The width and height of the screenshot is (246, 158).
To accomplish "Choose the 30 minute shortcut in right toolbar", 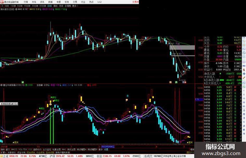I will tap(244, 102).
